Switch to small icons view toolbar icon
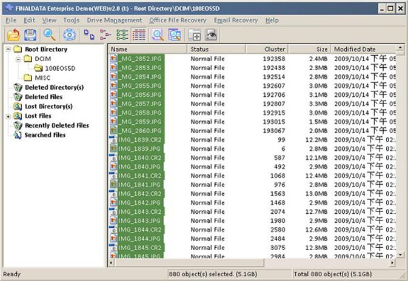This screenshot has height=281, width=408. pos(105,35)
